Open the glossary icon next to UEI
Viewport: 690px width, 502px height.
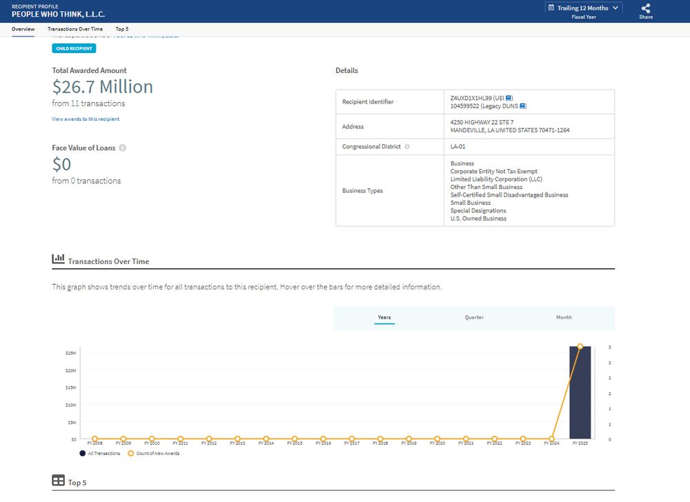[509, 98]
